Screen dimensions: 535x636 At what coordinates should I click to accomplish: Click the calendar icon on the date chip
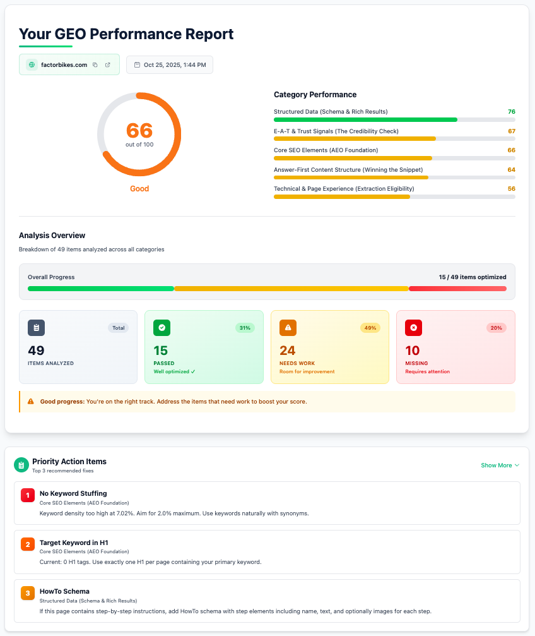pos(138,64)
